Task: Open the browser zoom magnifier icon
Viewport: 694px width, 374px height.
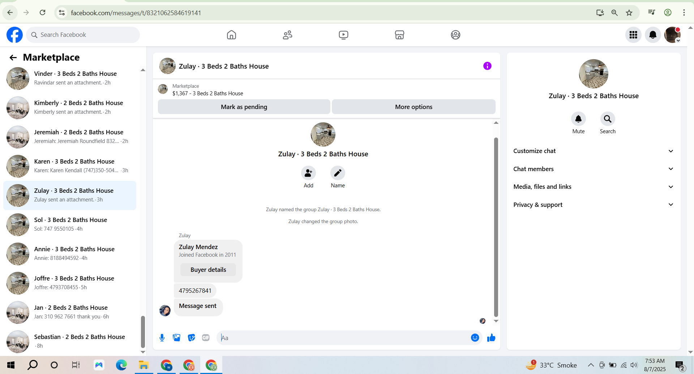Action: pyautogui.click(x=614, y=13)
